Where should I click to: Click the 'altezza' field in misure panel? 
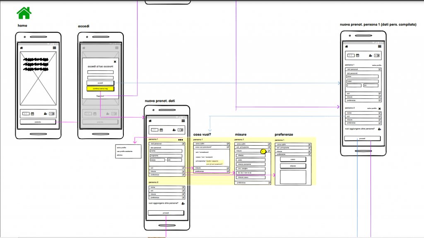tap(251, 155)
